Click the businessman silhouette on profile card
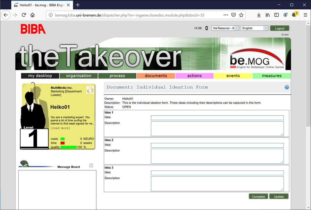Image resolution: width=311 pixels, height=210 pixels. pos(33,109)
